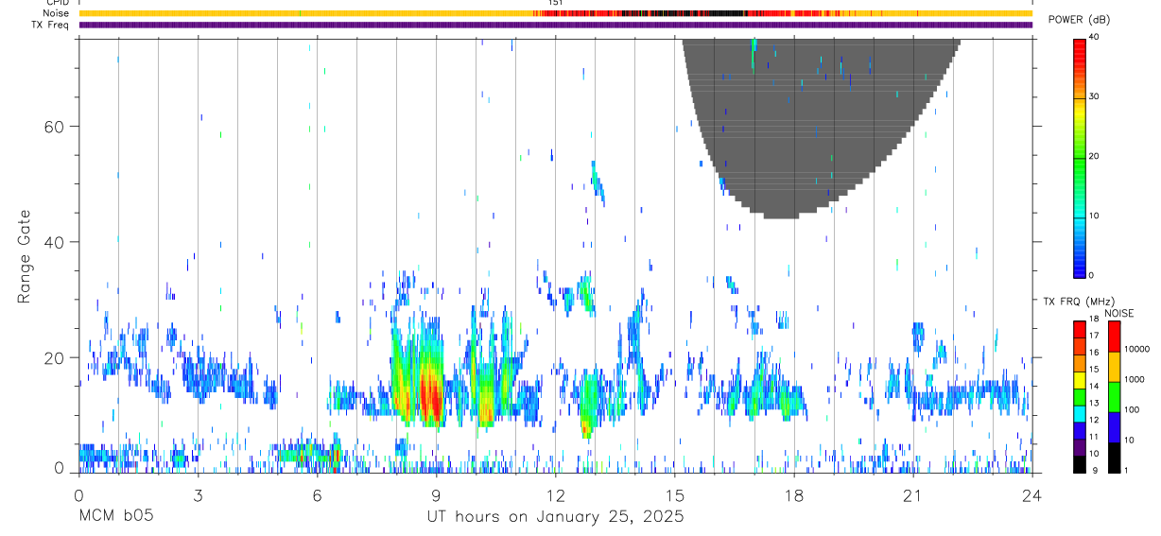This screenshot has height=536, width=1161.
Task: Click the 18 tick on TX FRQ legend
Action: coord(1094,319)
